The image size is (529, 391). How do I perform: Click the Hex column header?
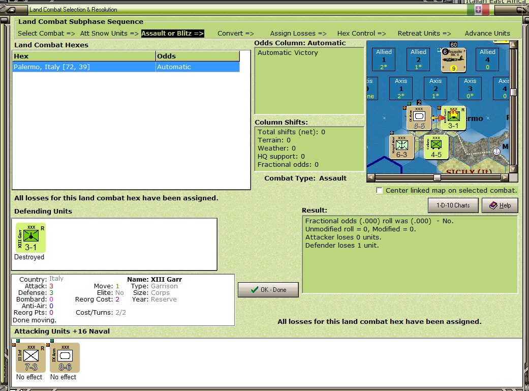84,56
